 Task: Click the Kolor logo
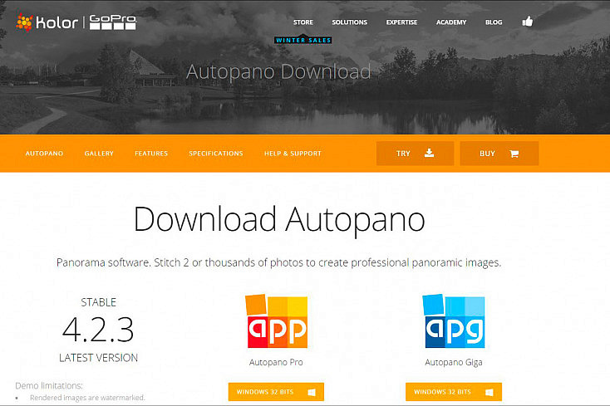(47, 22)
